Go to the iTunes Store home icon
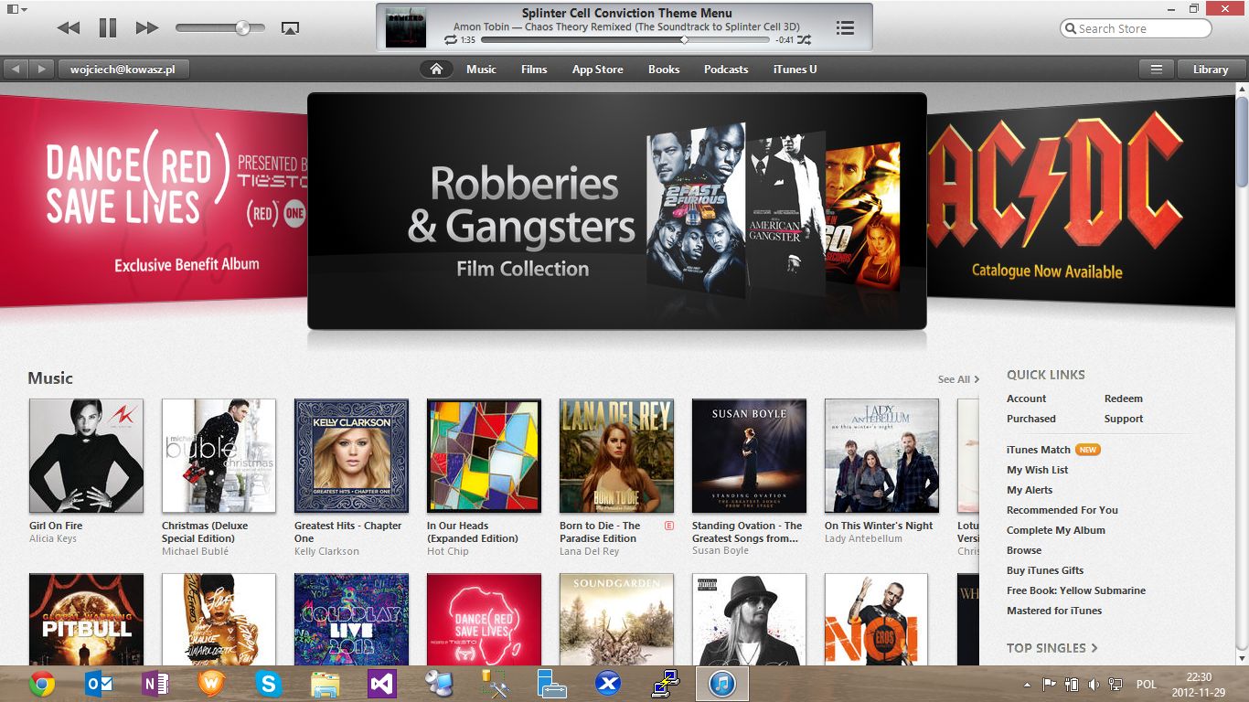 click(436, 69)
